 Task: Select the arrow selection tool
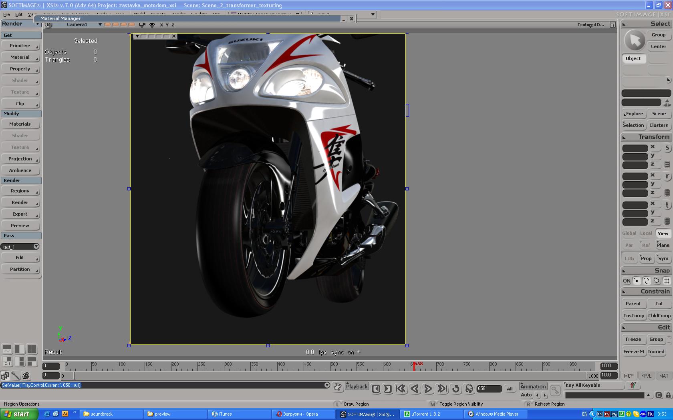click(635, 40)
